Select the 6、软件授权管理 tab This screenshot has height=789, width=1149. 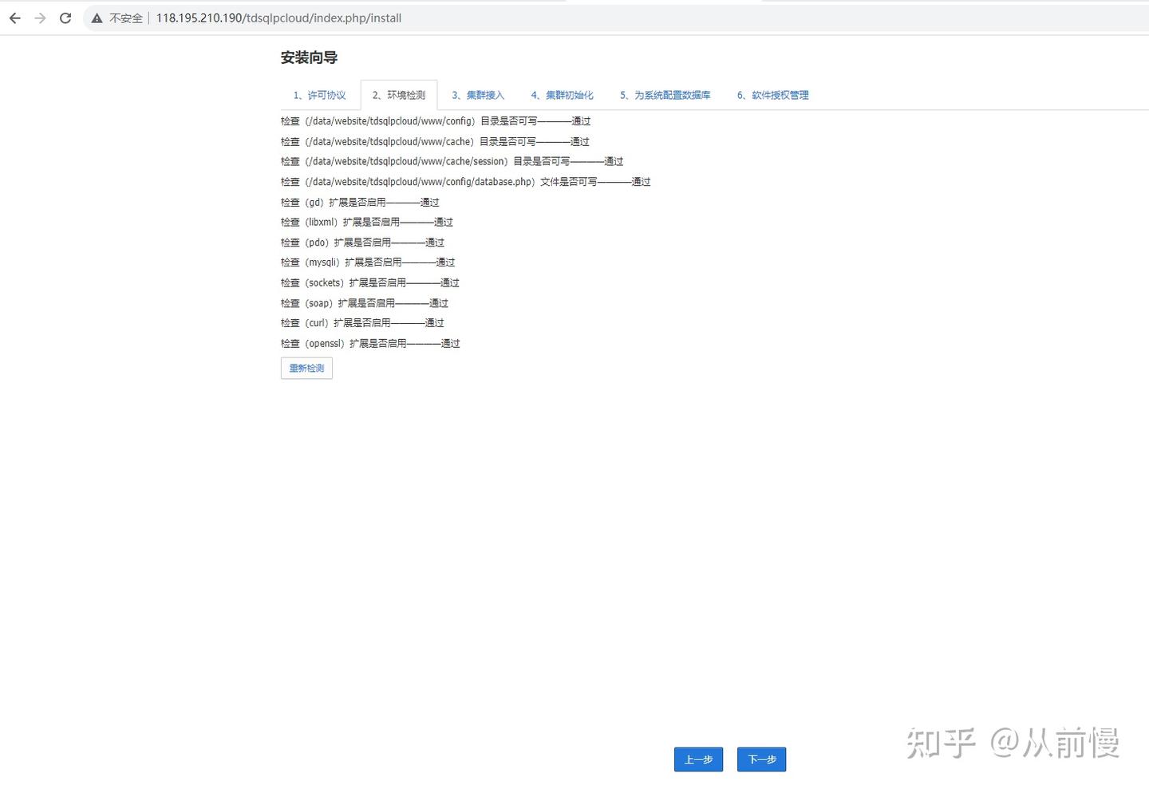pos(772,94)
